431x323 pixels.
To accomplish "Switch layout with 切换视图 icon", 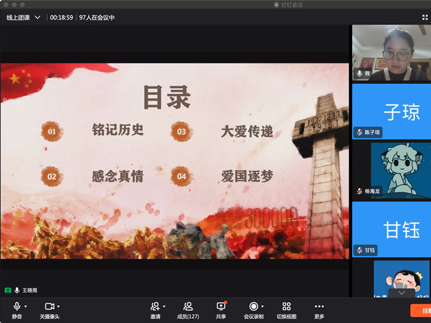I will click(x=286, y=306).
